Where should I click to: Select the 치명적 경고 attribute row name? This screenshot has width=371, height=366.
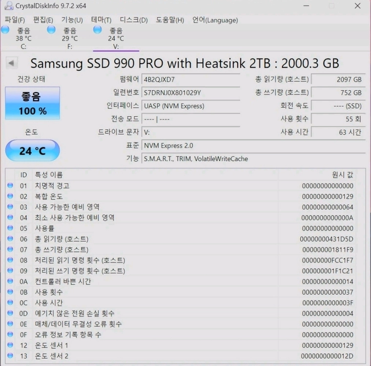pyautogui.click(x=52, y=186)
